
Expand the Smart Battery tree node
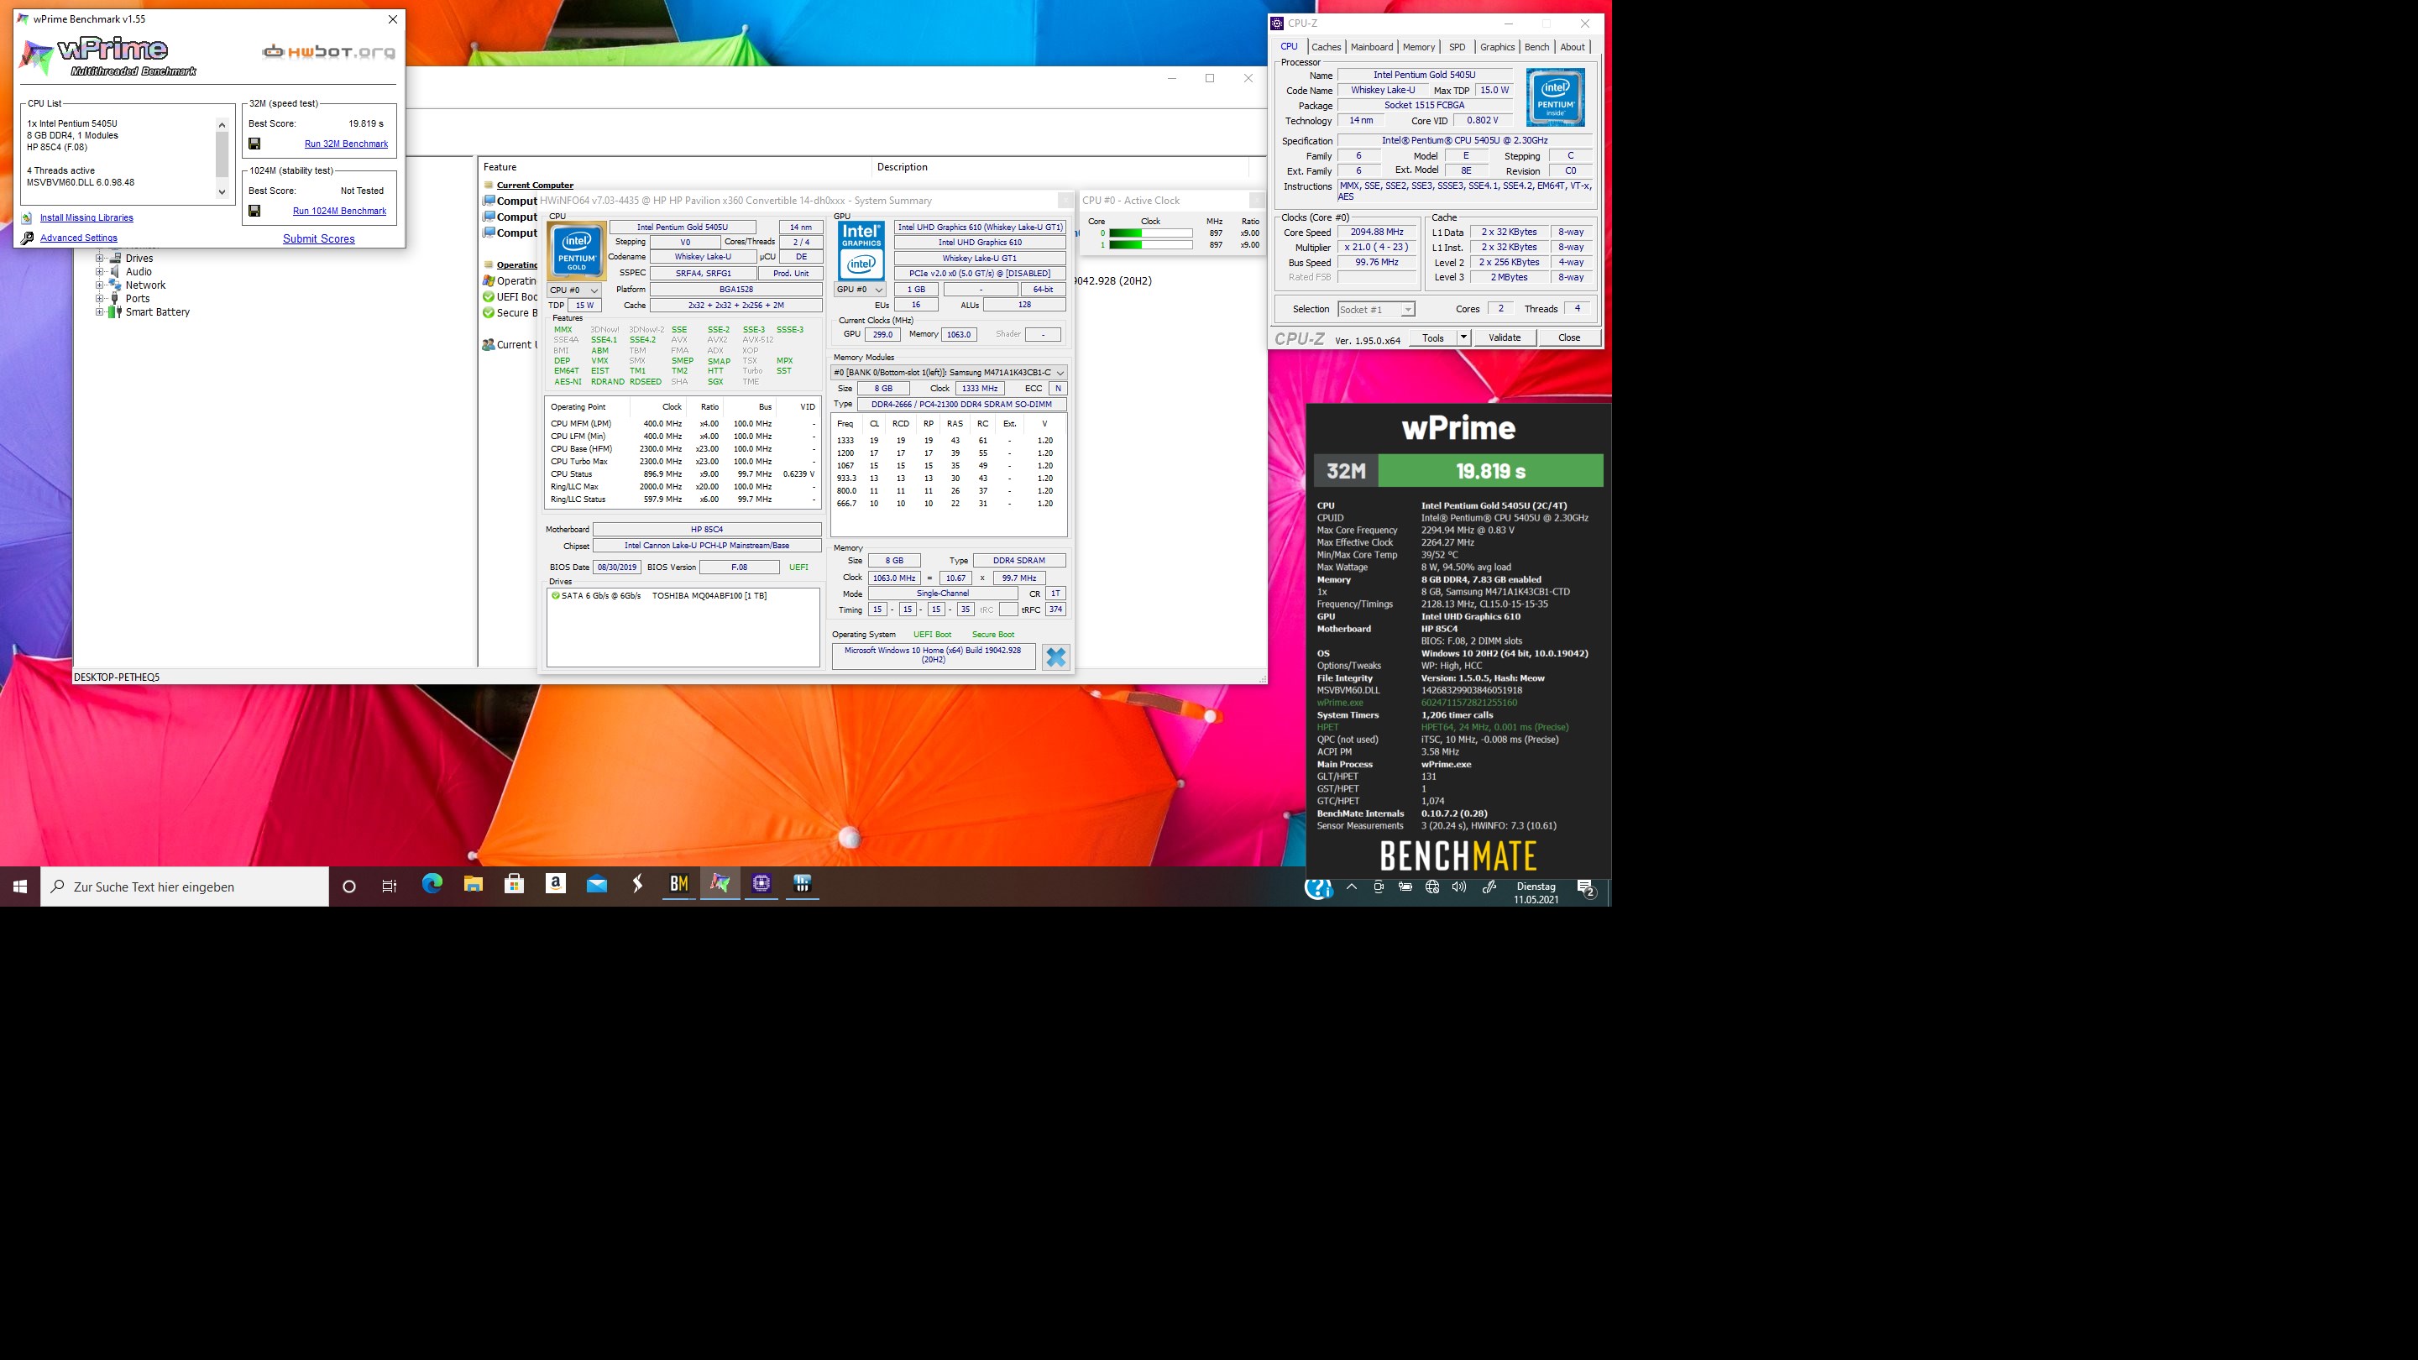(x=100, y=312)
